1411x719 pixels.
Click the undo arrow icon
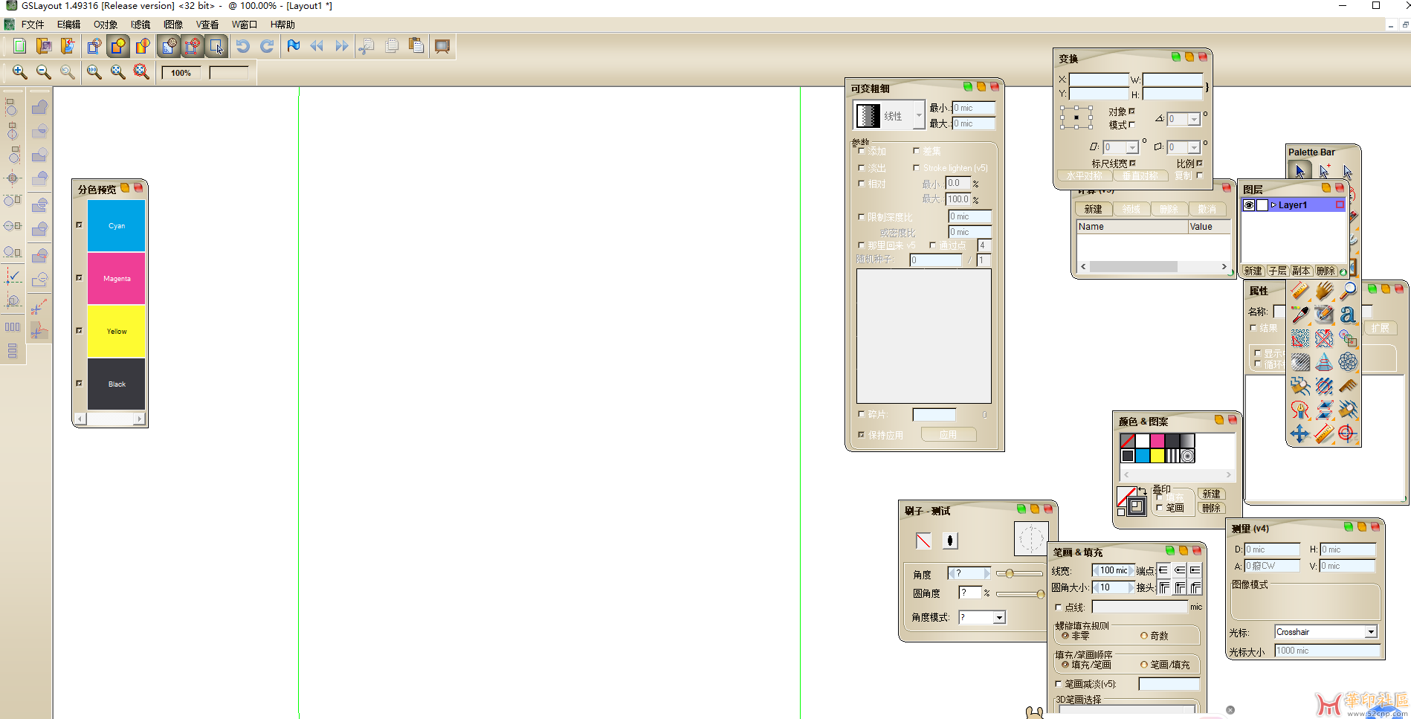[x=242, y=46]
